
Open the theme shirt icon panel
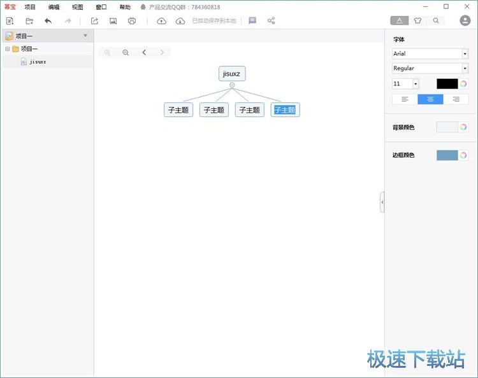coord(417,21)
